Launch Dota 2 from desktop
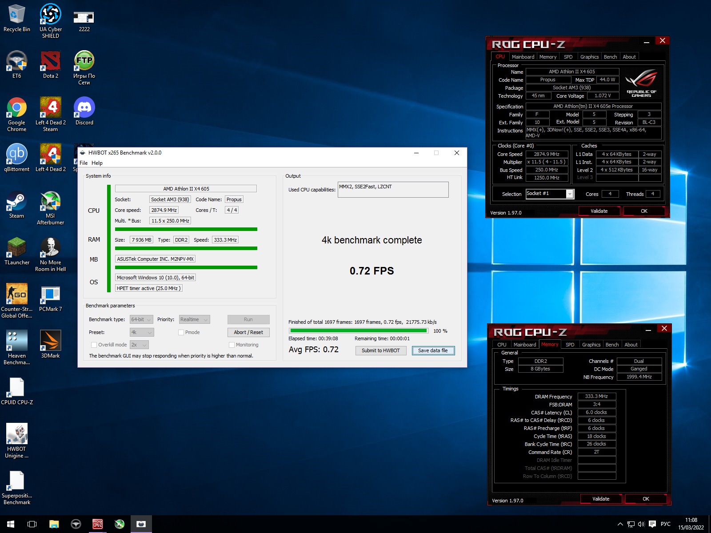 pos(51,65)
